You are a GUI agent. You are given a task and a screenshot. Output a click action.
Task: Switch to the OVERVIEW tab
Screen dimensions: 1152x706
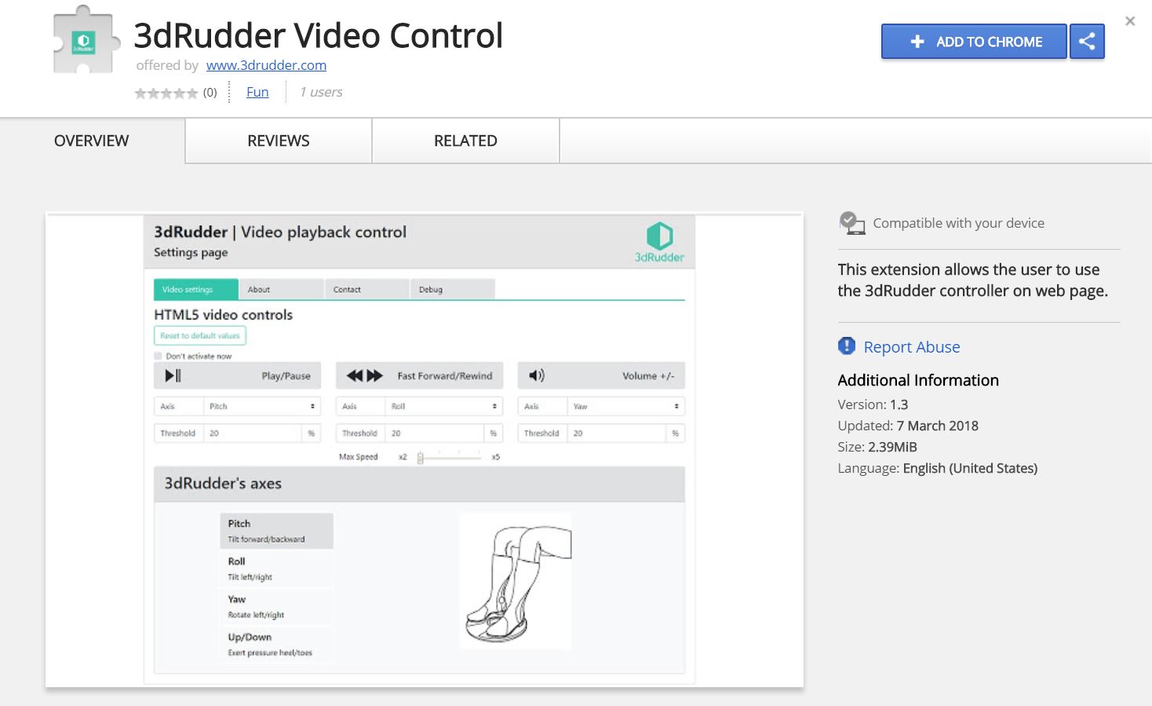tap(92, 141)
